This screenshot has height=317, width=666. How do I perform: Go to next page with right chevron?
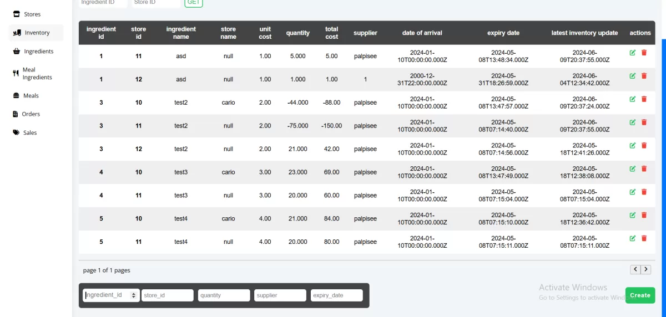(x=646, y=270)
